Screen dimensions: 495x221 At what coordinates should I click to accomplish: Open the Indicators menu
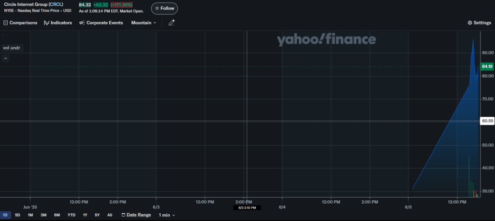click(x=58, y=23)
